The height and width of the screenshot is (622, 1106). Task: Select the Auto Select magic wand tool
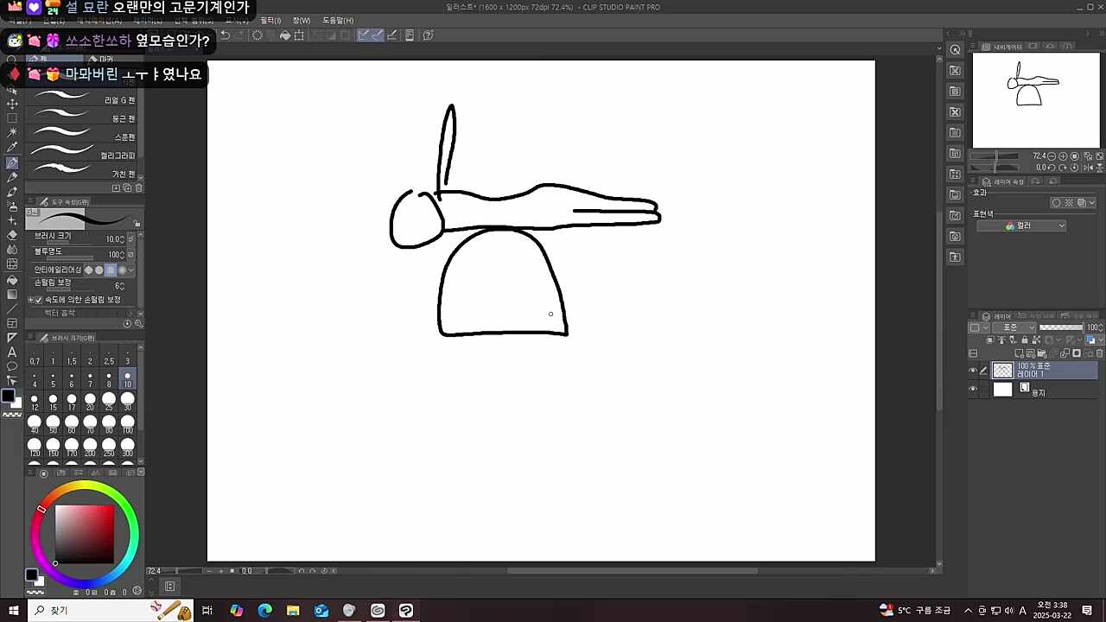pos(12,133)
